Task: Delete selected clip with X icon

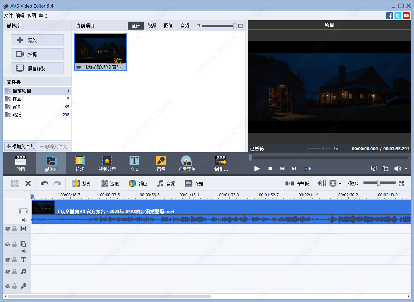Action: point(28,183)
